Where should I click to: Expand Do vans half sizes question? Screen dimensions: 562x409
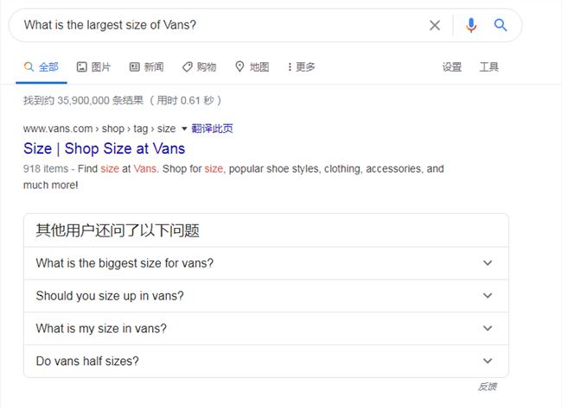point(266,361)
